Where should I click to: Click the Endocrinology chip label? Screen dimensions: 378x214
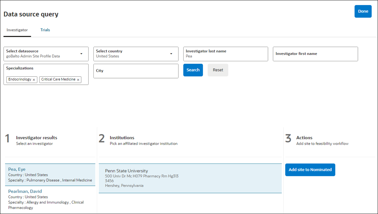coord(20,79)
